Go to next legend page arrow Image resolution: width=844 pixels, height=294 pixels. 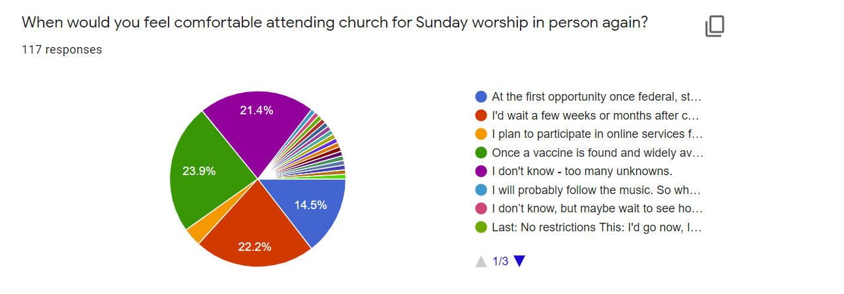tap(519, 261)
